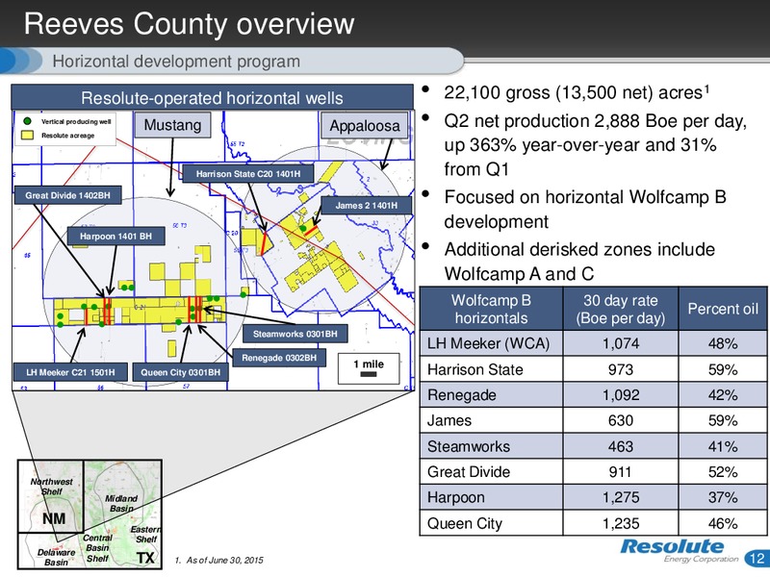This screenshot has height=577, width=770.
Task: Click the 1,092 rate cell
Action: tap(621, 395)
